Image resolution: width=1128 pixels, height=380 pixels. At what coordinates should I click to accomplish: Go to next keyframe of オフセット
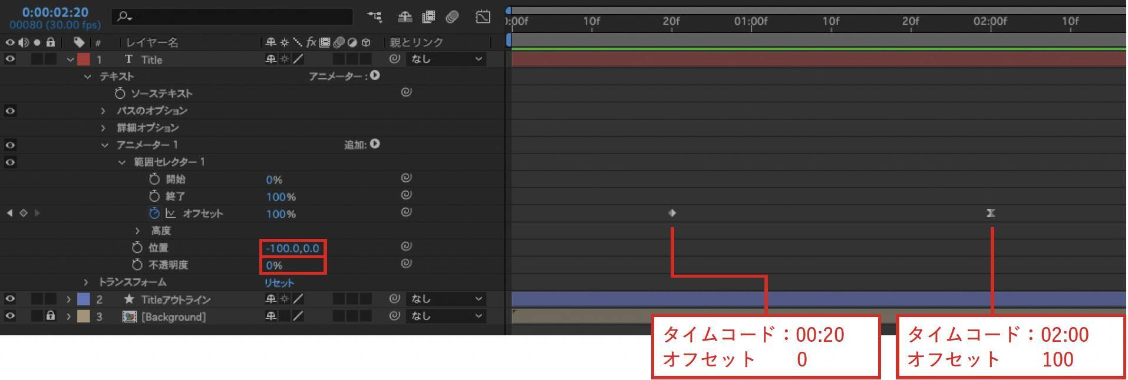(37, 213)
